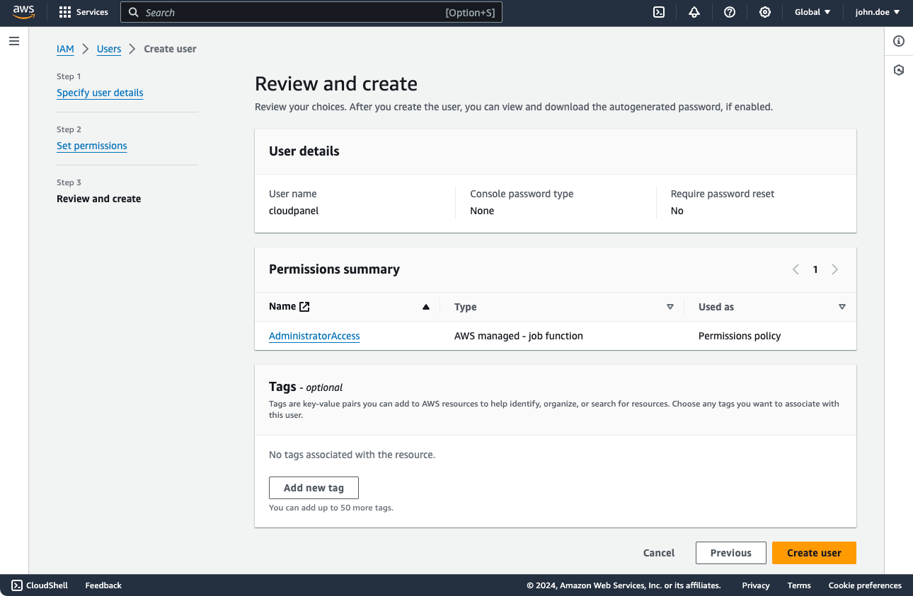Open the Used as column filter dropdown

coord(842,307)
